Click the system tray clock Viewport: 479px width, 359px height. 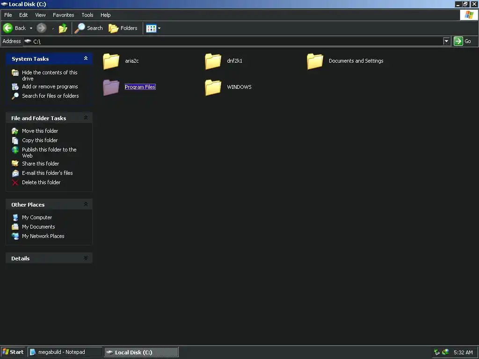click(463, 352)
